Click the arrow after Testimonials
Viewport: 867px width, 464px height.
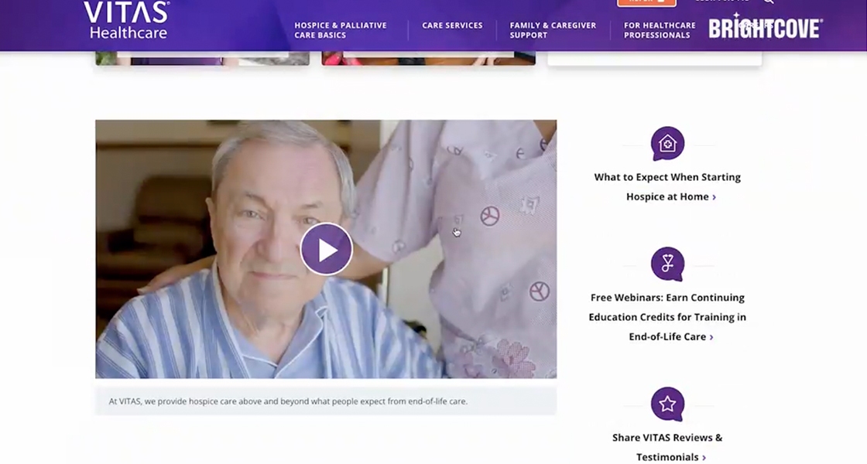tap(704, 457)
